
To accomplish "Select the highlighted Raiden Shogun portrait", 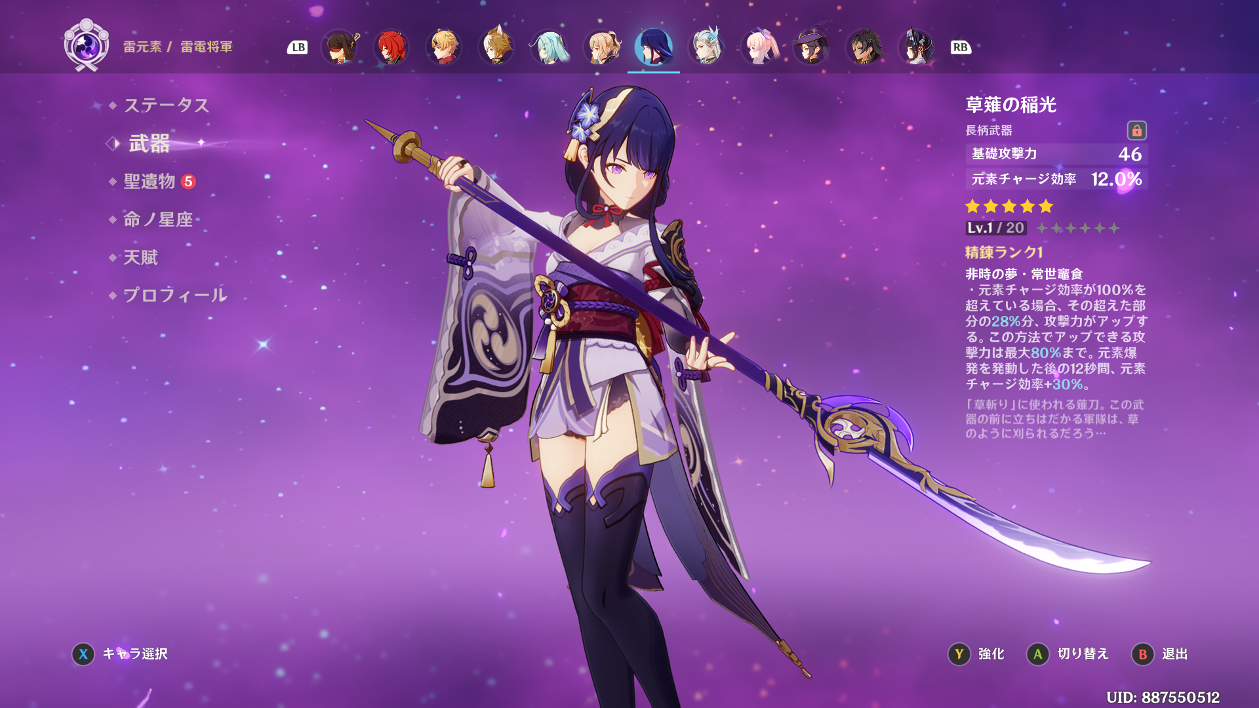I will click(654, 47).
